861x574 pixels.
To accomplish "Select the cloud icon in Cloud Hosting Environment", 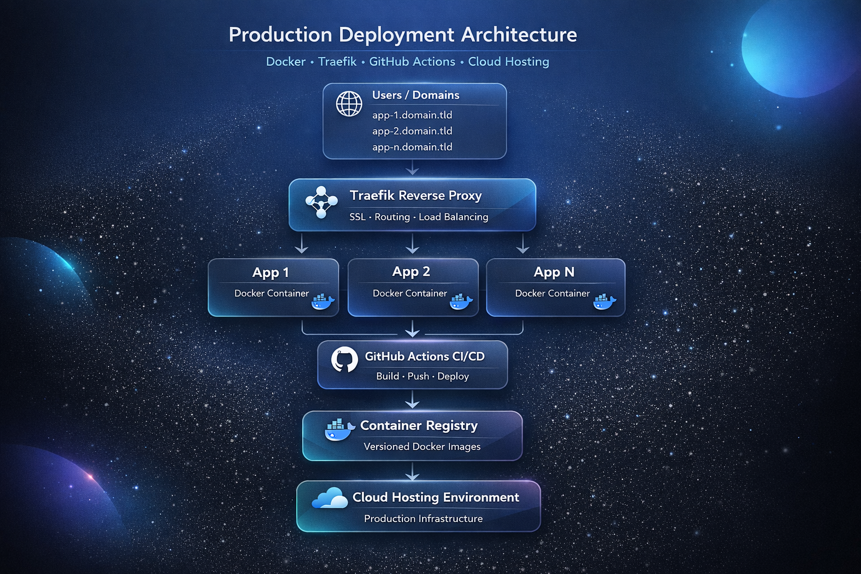I will [x=330, y=499].
